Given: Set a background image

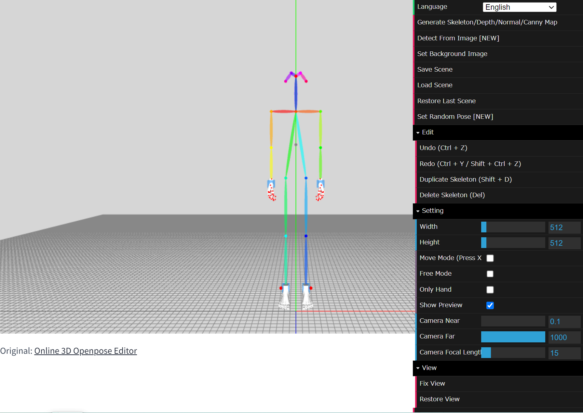Looking at the screenshot, I should [x=452, y=54].
